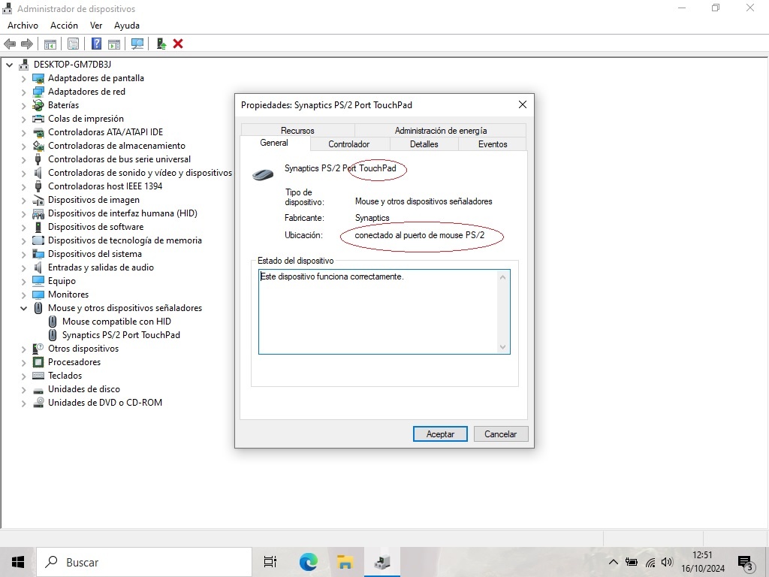Viewport: 769px width, 577px height.
Task: Expand Unidades de disco
Action: 23,390
